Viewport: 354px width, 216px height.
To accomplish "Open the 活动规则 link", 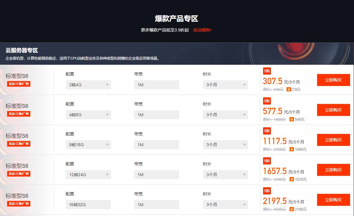I will pos(202,30).
